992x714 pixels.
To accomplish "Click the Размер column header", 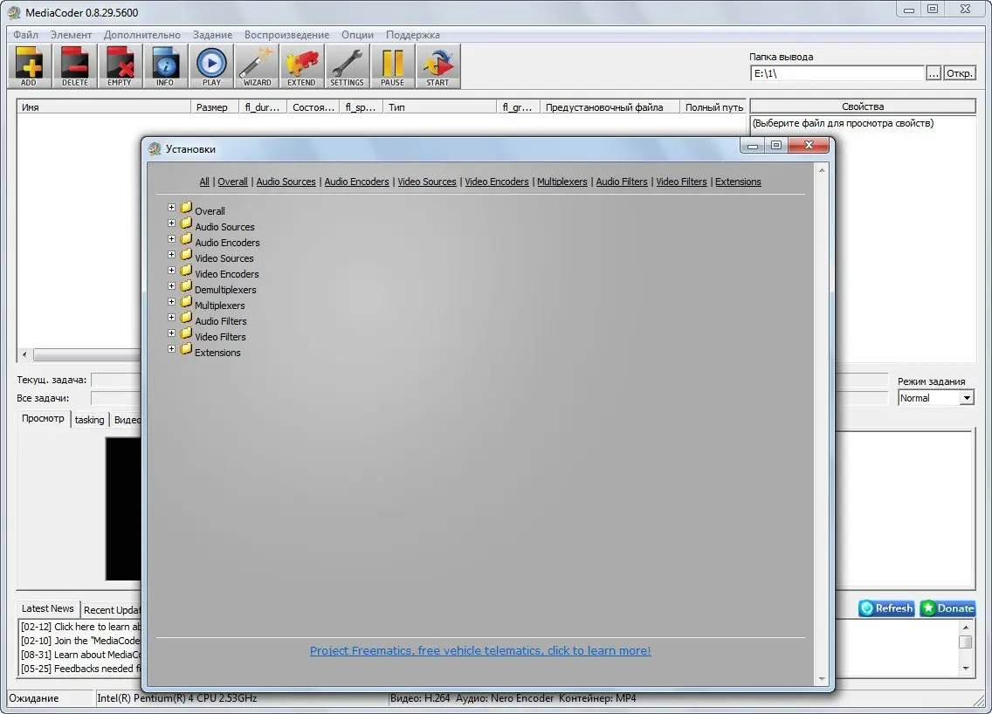I will [214, 106].
